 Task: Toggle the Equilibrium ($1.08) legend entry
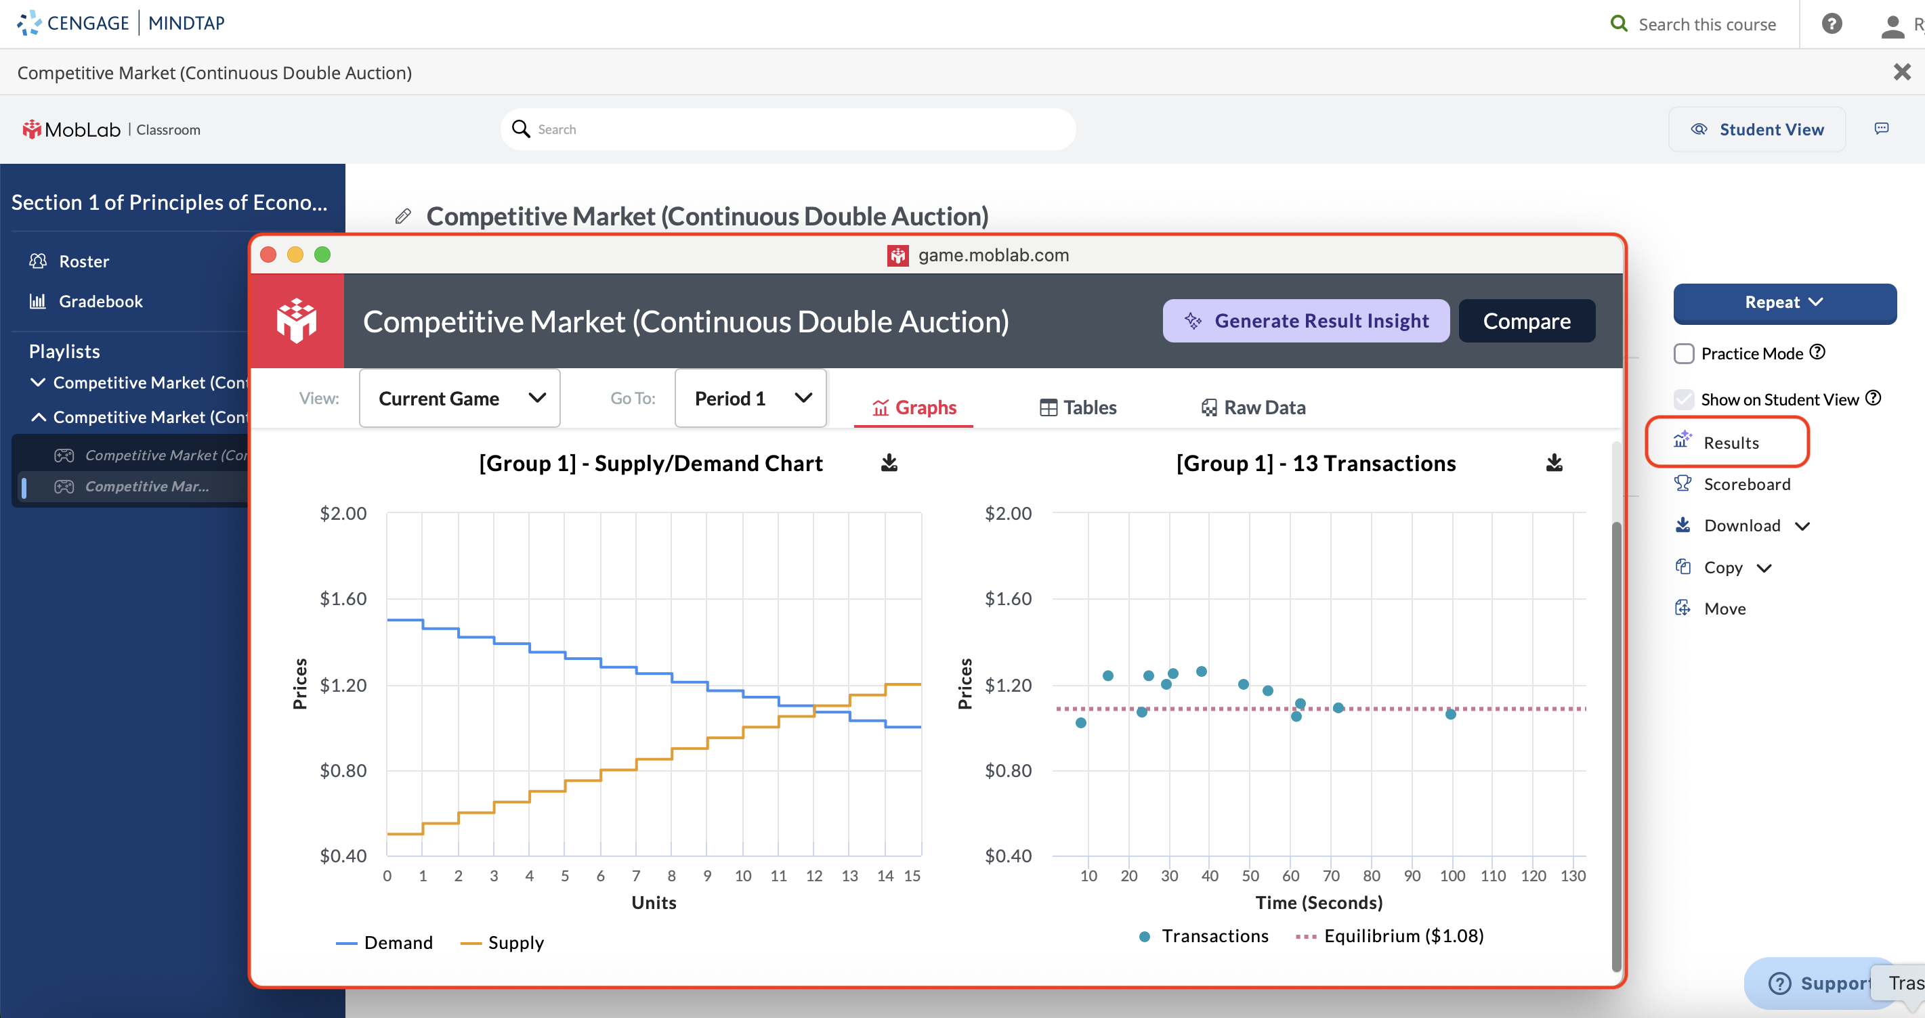point(1389,936)
